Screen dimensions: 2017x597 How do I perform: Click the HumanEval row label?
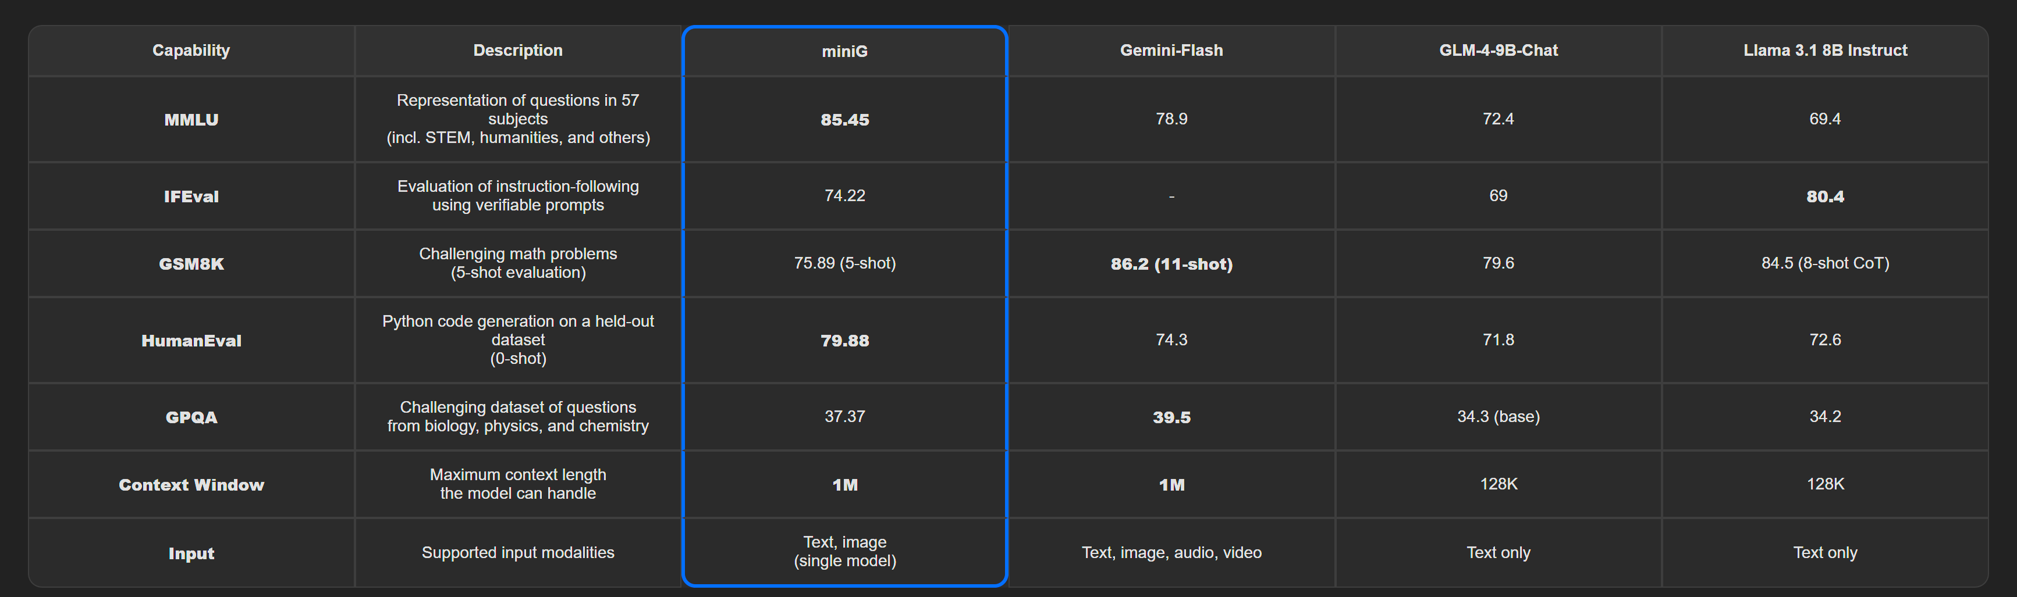coord(191,341)
